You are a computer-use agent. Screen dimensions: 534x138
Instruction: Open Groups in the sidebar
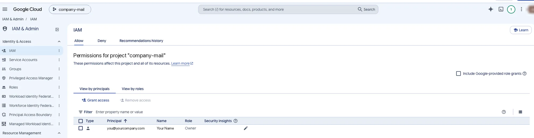15,69
